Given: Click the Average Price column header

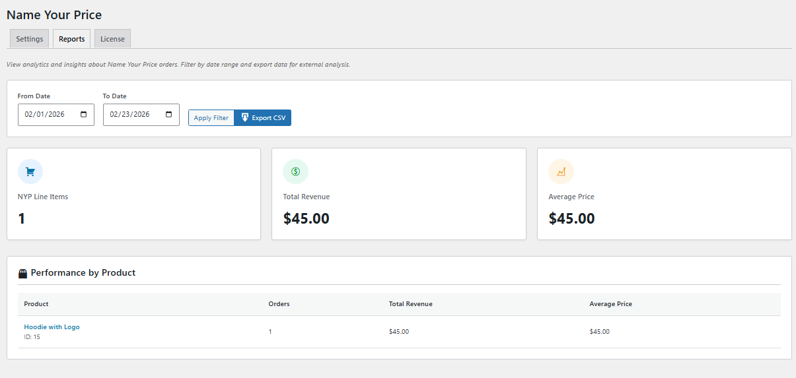Looking at the screenshot, I should (x=610, y=304).
